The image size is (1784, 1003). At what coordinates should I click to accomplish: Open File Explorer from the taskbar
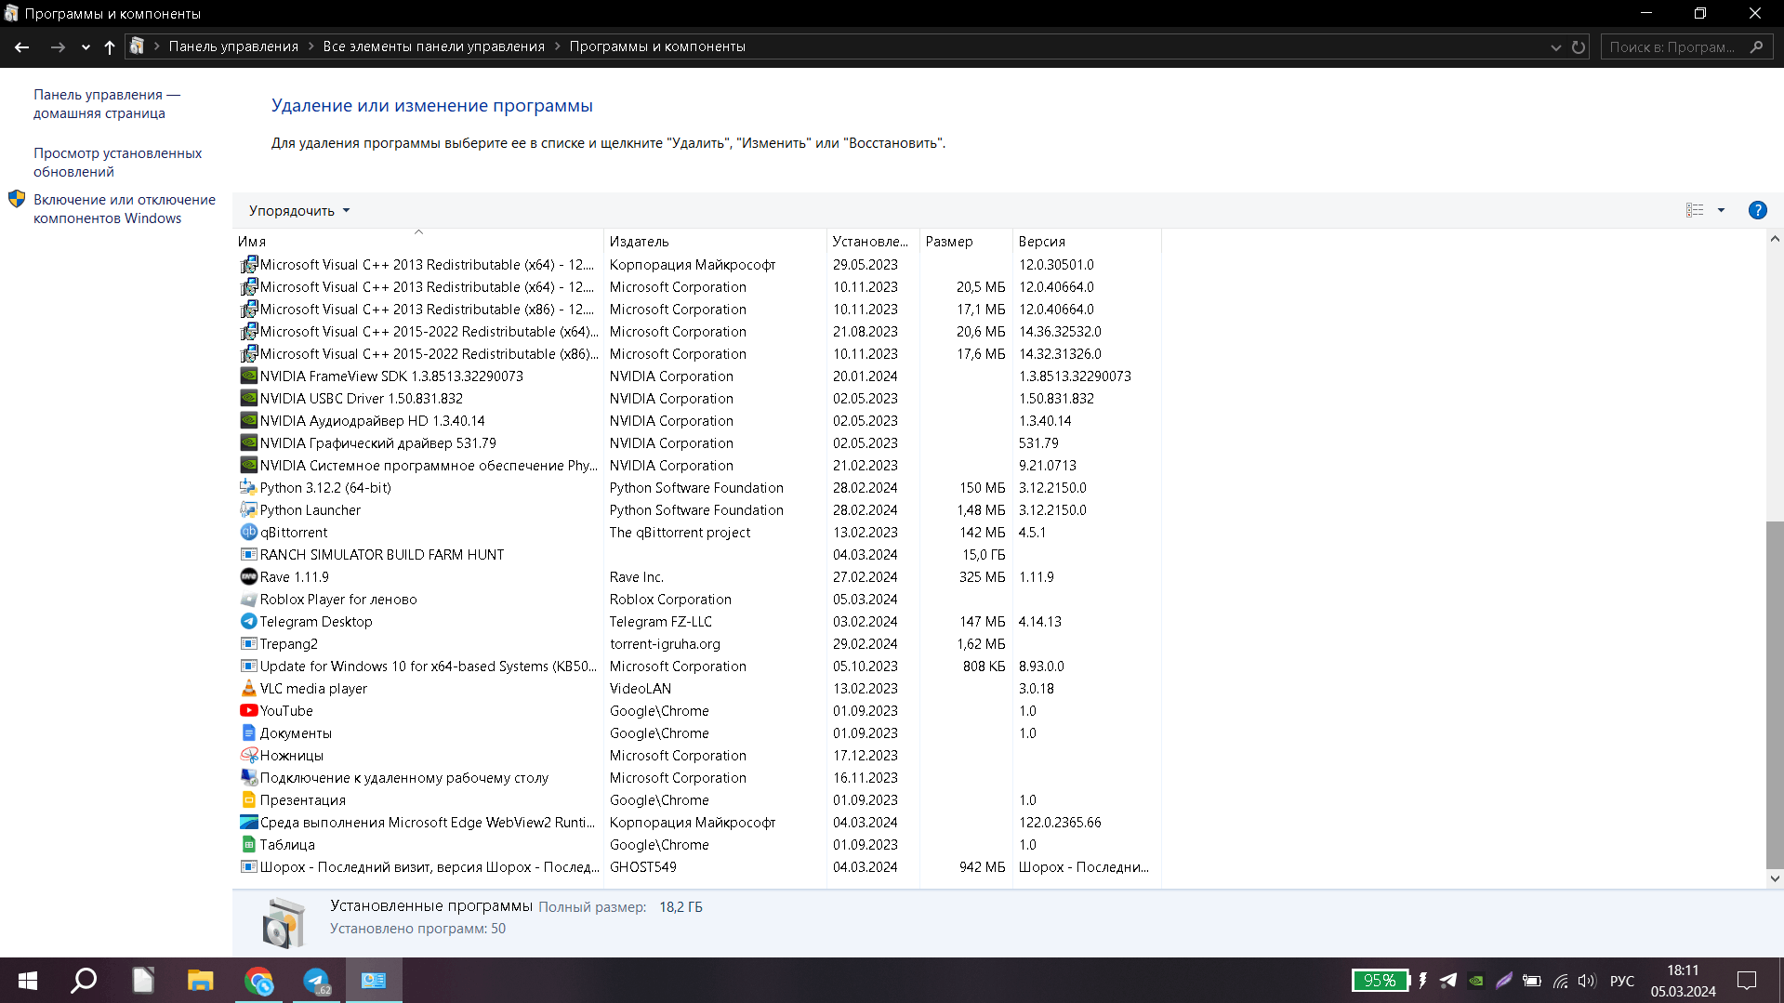coord(201,981)
